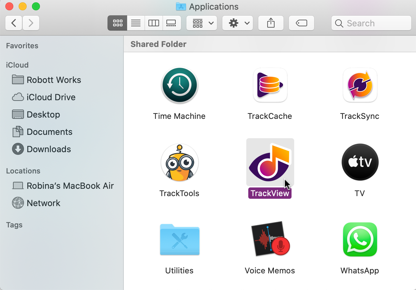Select the Apple TV app icon

point(360,162)
